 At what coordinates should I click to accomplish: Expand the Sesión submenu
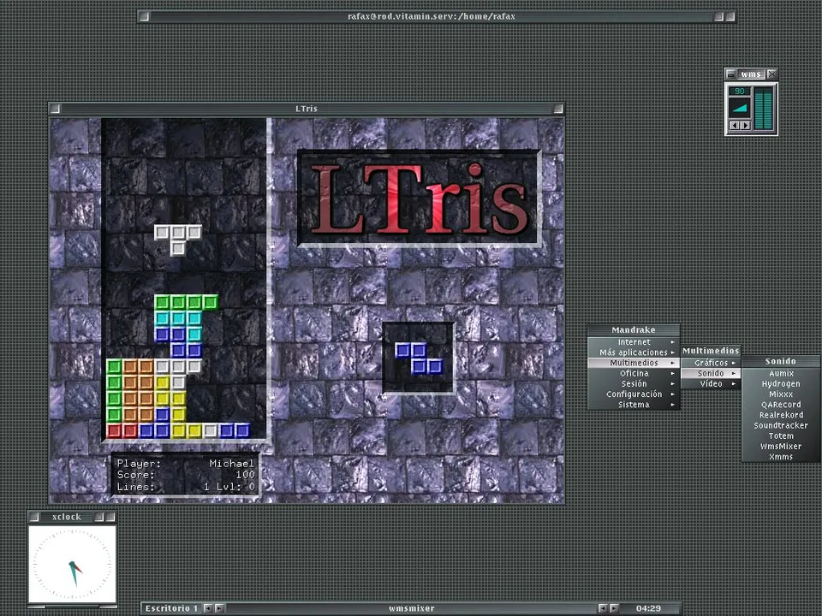634,384
